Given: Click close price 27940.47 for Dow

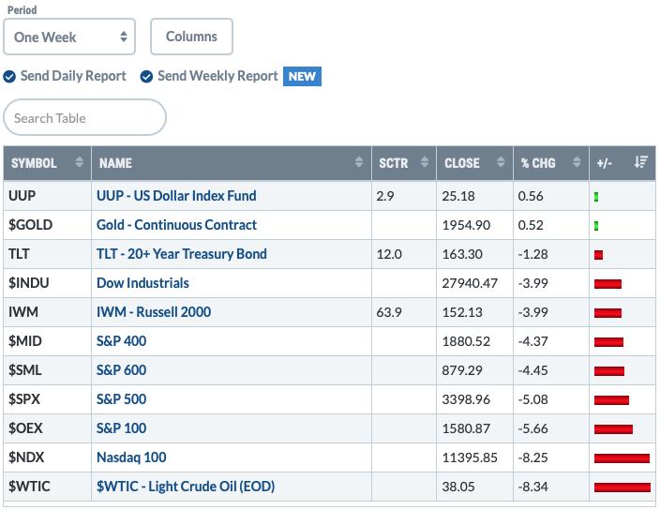Looking at the screenshot, I should point(470,283).
